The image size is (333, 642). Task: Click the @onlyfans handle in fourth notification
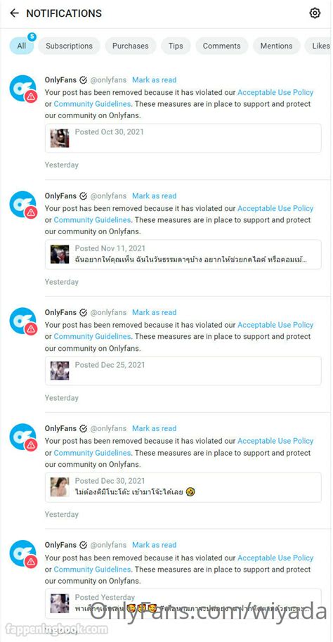tap(108, 429)
